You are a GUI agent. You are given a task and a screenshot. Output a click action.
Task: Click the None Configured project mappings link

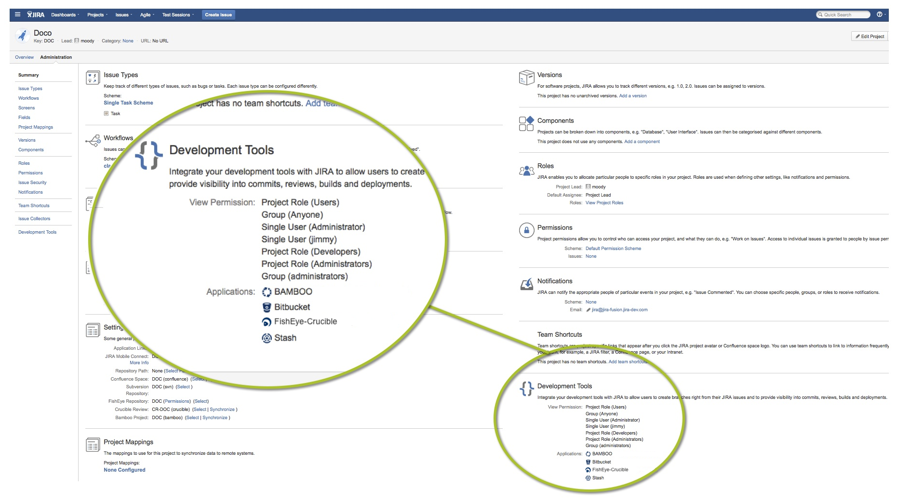coord(124,470)
